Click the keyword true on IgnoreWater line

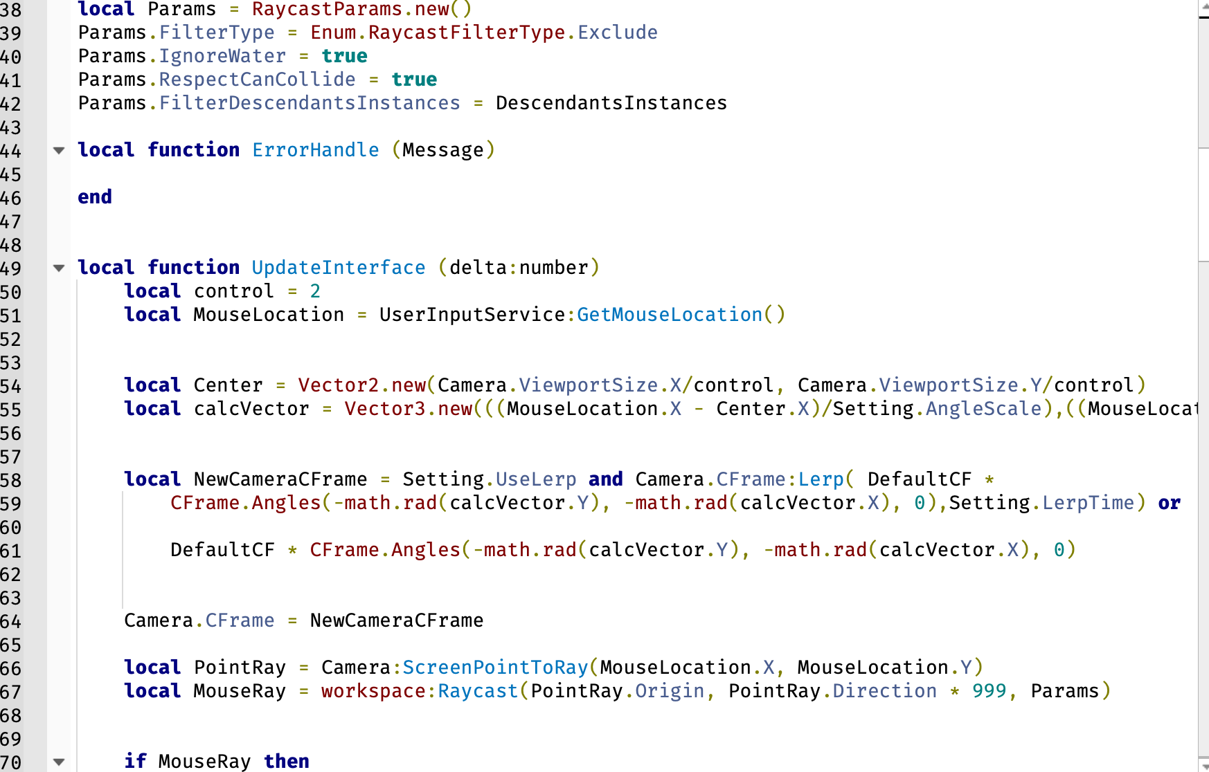tap(344, 56)
